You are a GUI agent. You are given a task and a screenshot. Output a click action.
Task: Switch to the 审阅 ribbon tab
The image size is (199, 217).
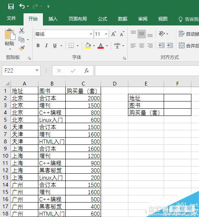(x=143, y=19)
